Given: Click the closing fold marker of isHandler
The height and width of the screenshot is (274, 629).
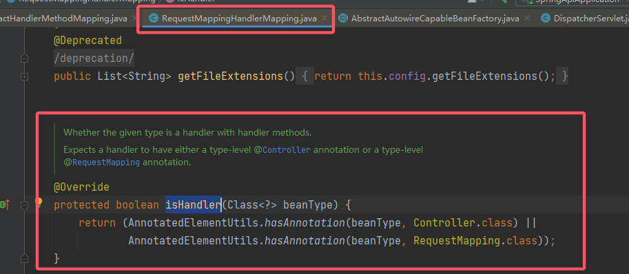Looking at the screenshot, I should [24, 258].
